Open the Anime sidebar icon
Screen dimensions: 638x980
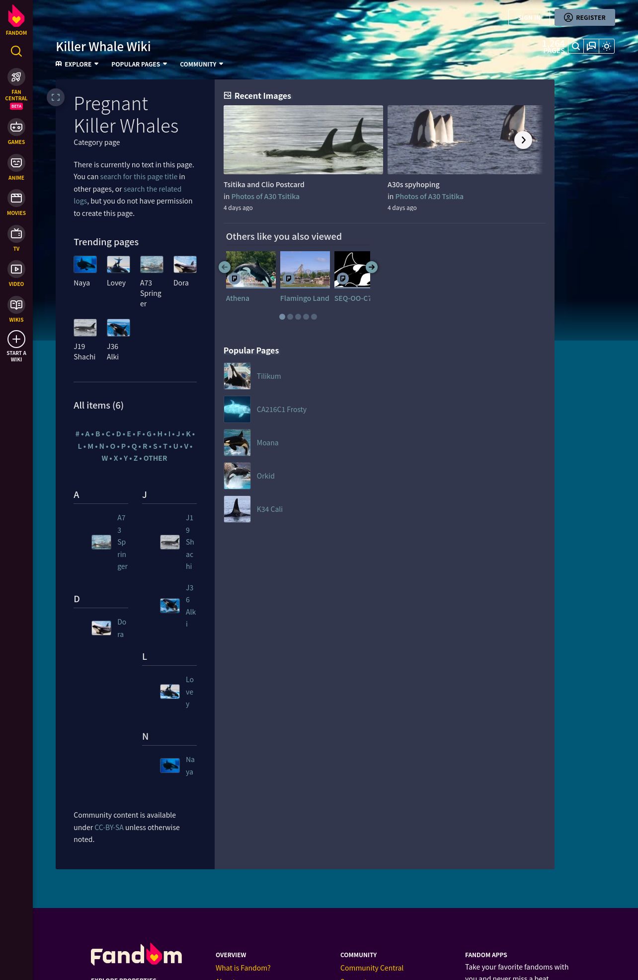(x=16, y=163)
